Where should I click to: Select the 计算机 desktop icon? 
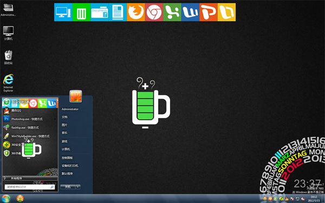click(8, 33)
